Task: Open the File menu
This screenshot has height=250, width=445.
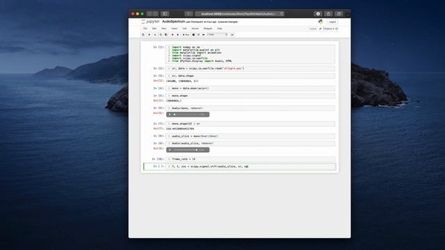Action: [145, 28]
